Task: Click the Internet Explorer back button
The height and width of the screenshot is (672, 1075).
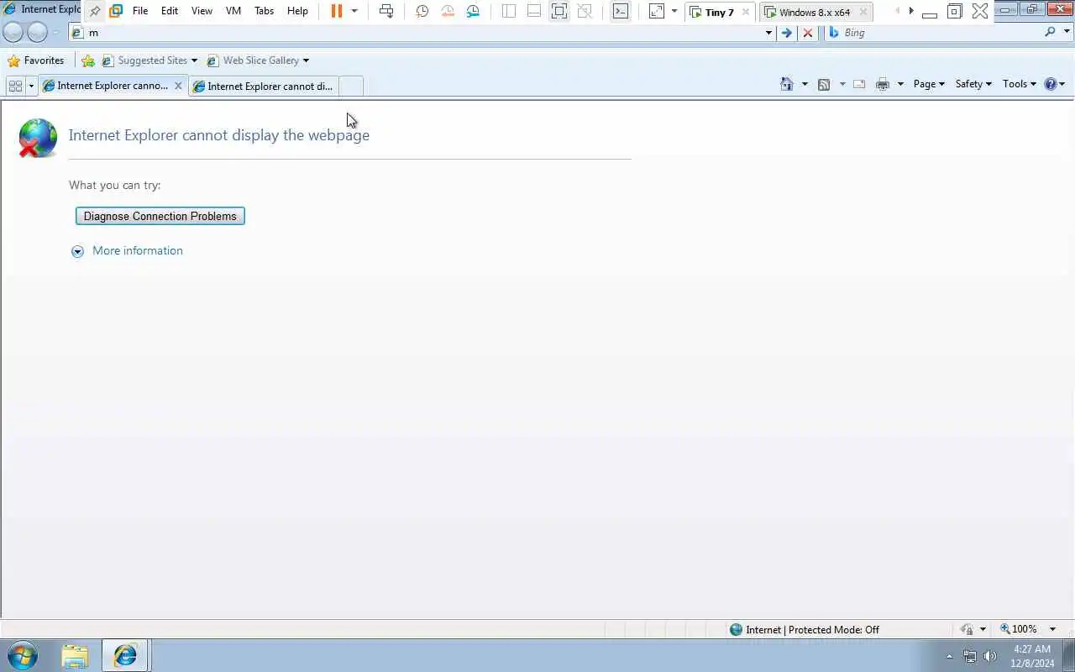Action: (13, 32)
